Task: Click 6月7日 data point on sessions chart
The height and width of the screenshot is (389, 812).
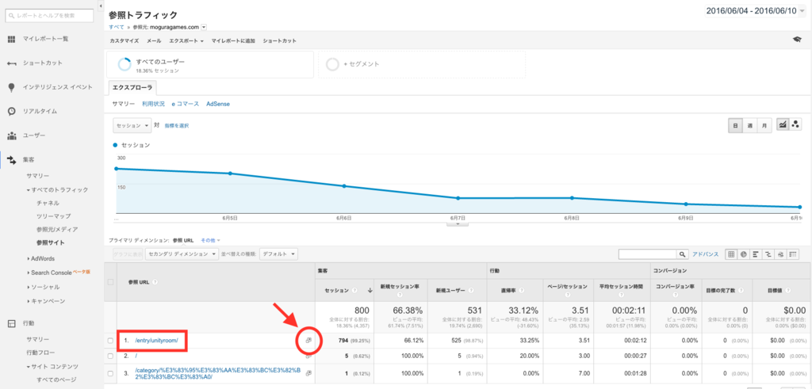Action: [x=458, y=198]
